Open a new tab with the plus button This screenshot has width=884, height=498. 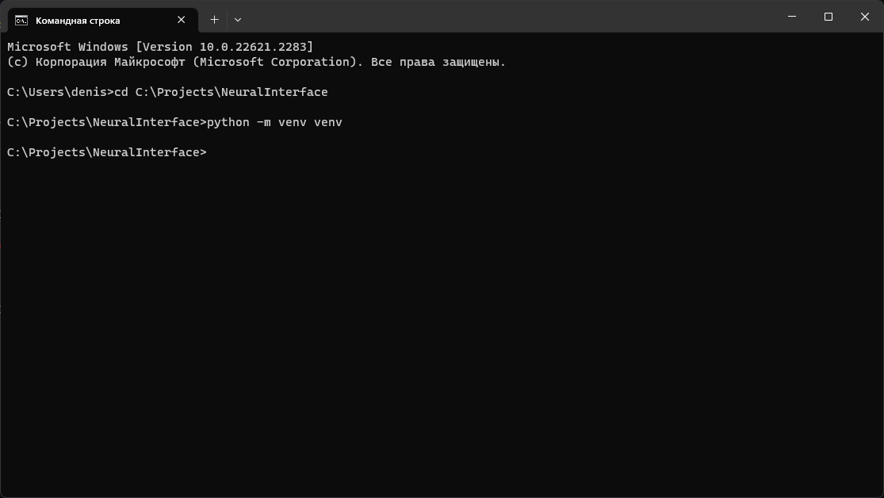[x=213, y=19]
